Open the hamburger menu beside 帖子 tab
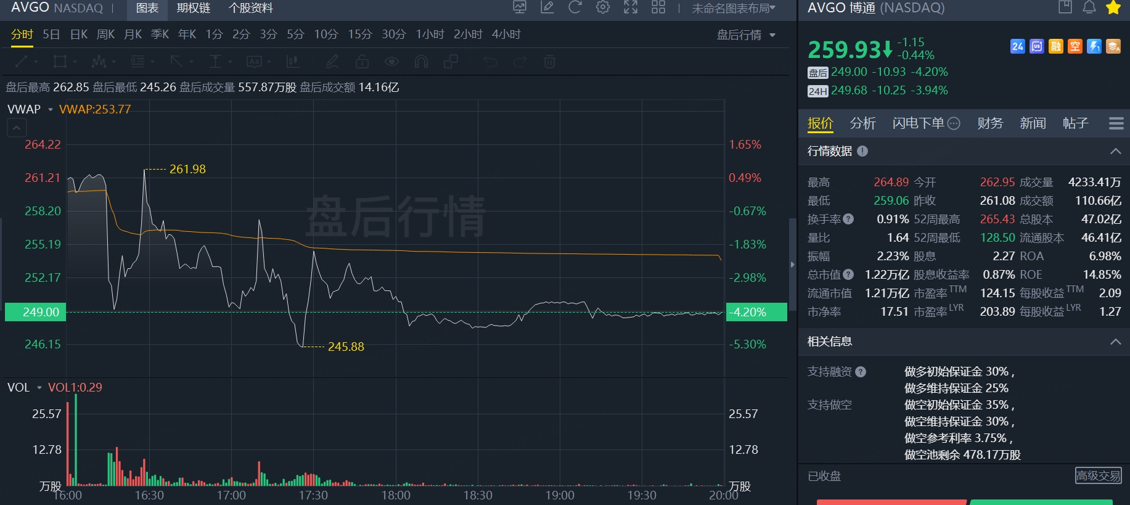 [x=1116, y=123]
